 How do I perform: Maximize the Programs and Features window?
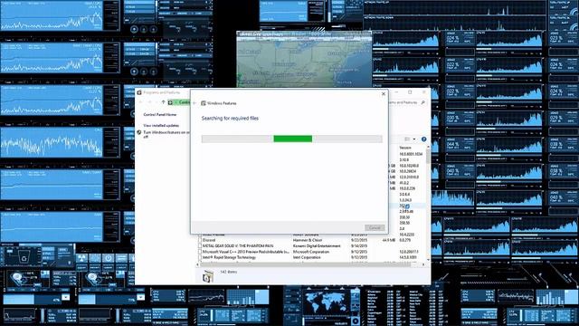point(410,92)
